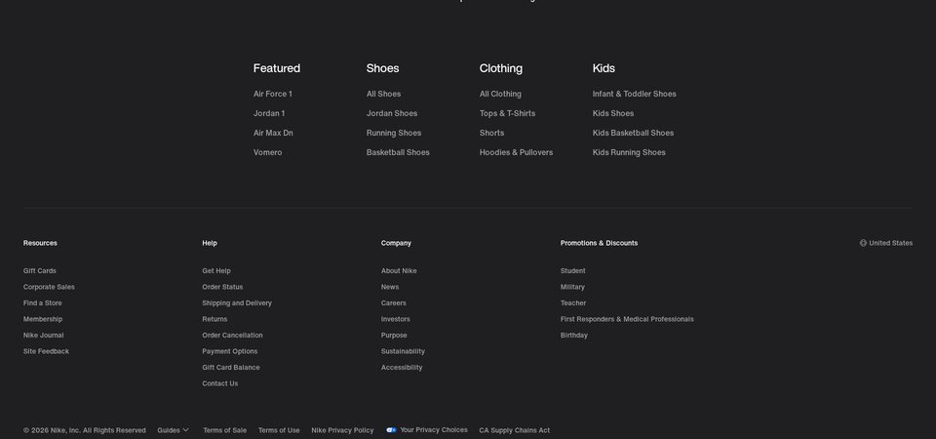This screenshot has height=439, width=936.
Task: Open Purpose link
Action: 394,336
